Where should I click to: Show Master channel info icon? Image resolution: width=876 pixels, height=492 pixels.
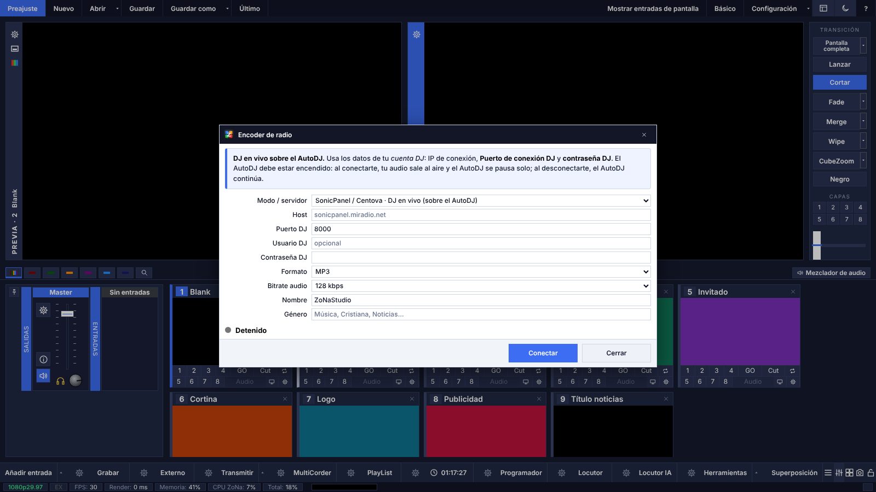click(43, 359)
